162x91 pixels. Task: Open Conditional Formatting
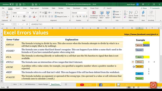[94, 15]
